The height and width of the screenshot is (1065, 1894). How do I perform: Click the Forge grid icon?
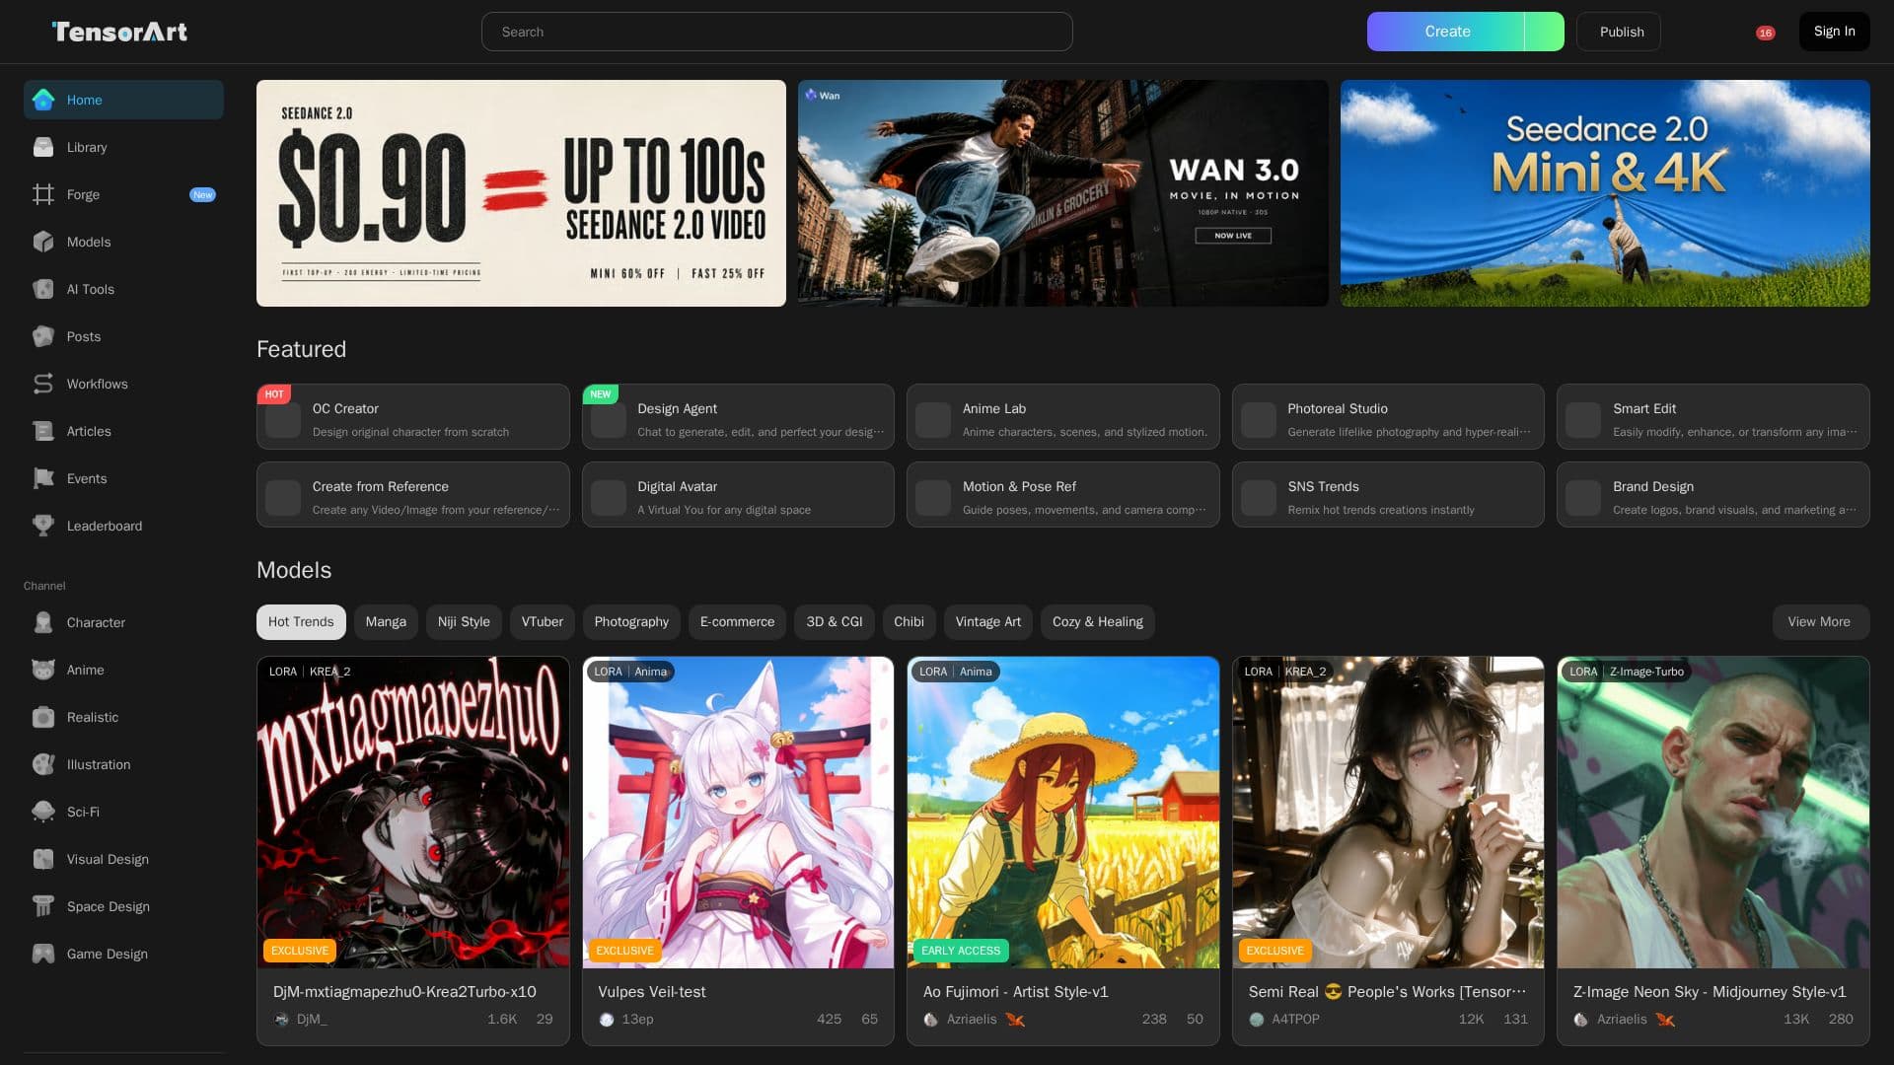43,194
